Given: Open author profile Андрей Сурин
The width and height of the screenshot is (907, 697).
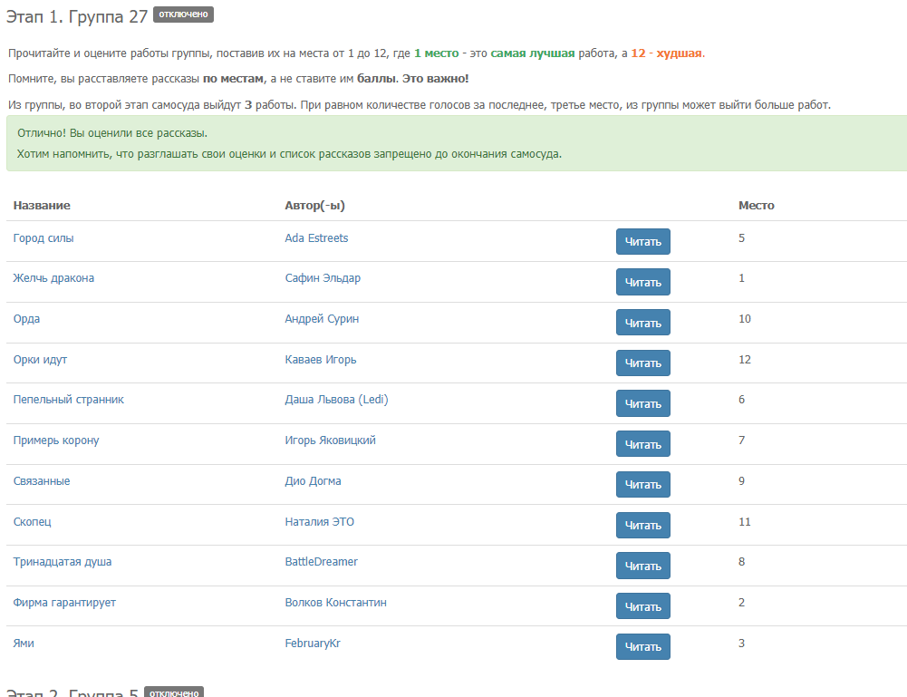Looking at the screenshot, I should click(322, 319).
